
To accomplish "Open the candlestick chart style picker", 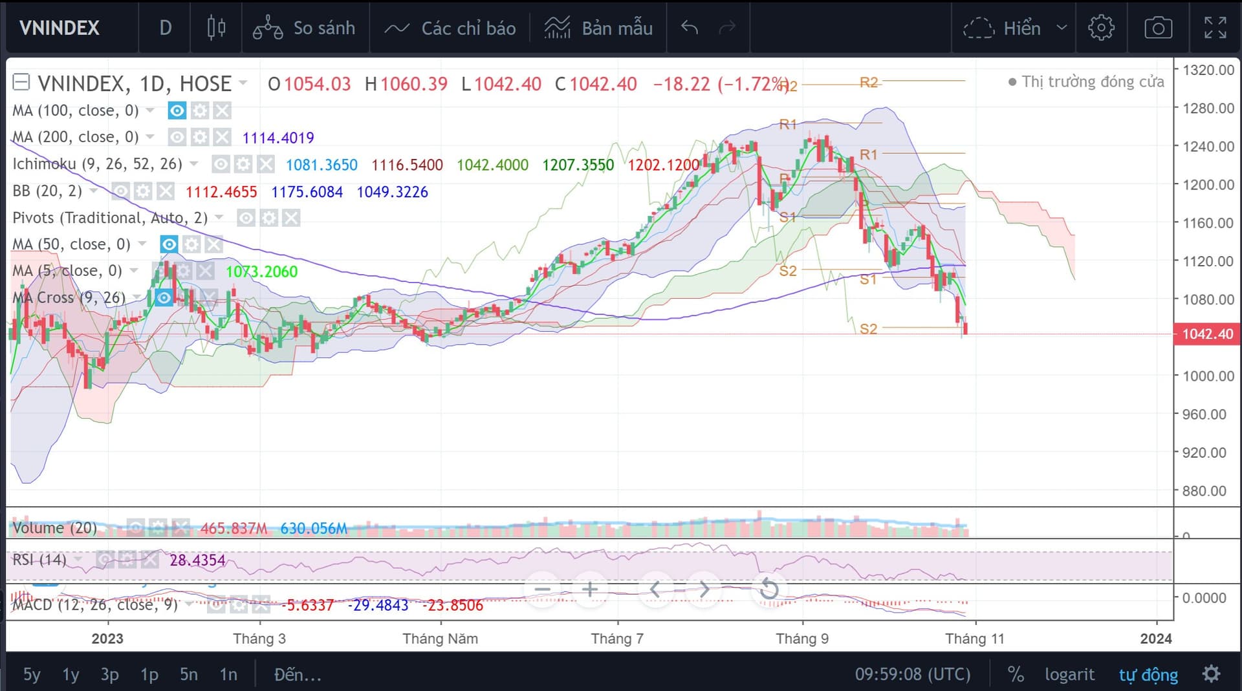I will coord(216,28).
